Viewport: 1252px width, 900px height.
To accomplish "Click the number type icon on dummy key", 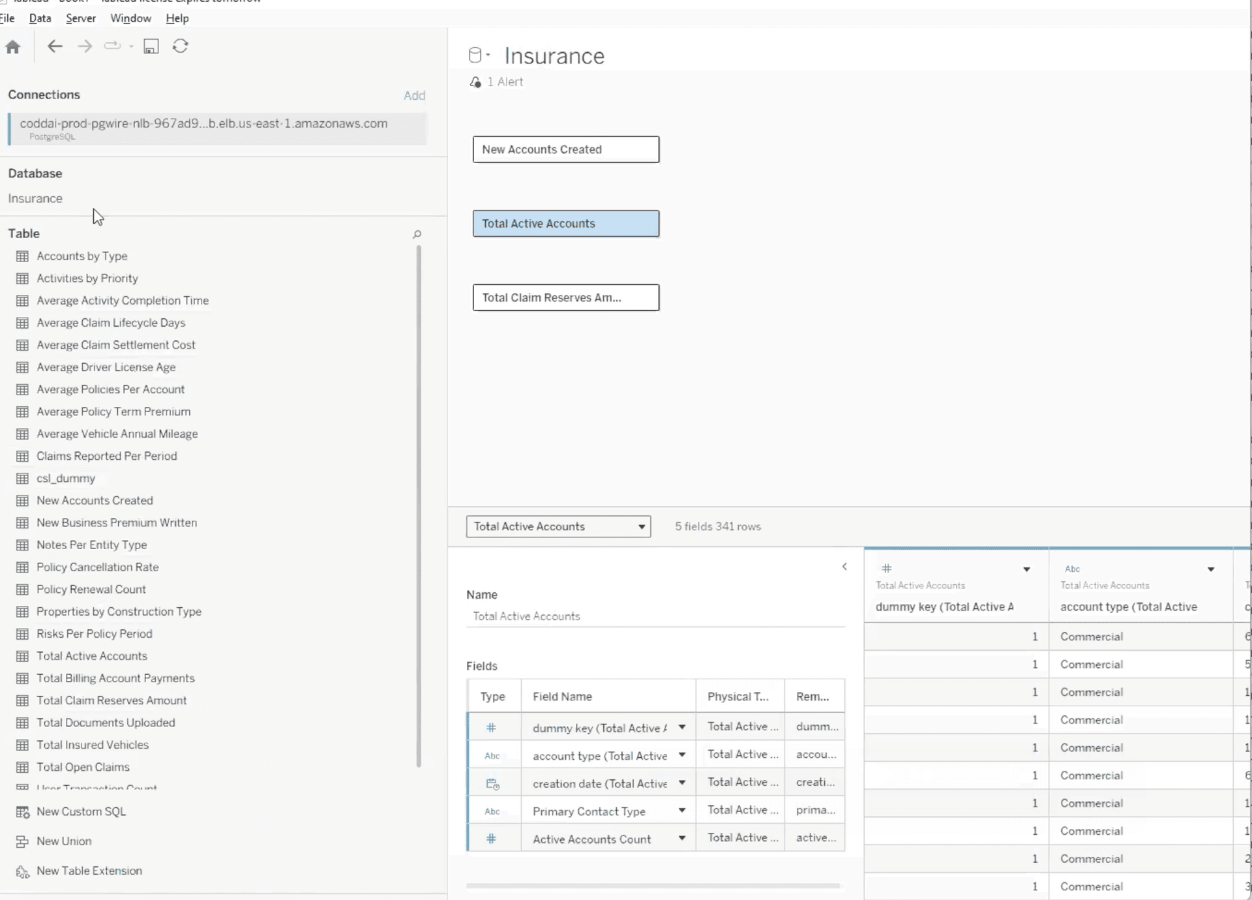I will pyautogui.click(x=491, y=727).
